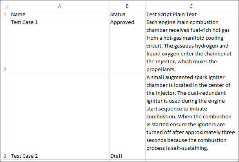
Task: Select column B header
Action: coord(127,6)
